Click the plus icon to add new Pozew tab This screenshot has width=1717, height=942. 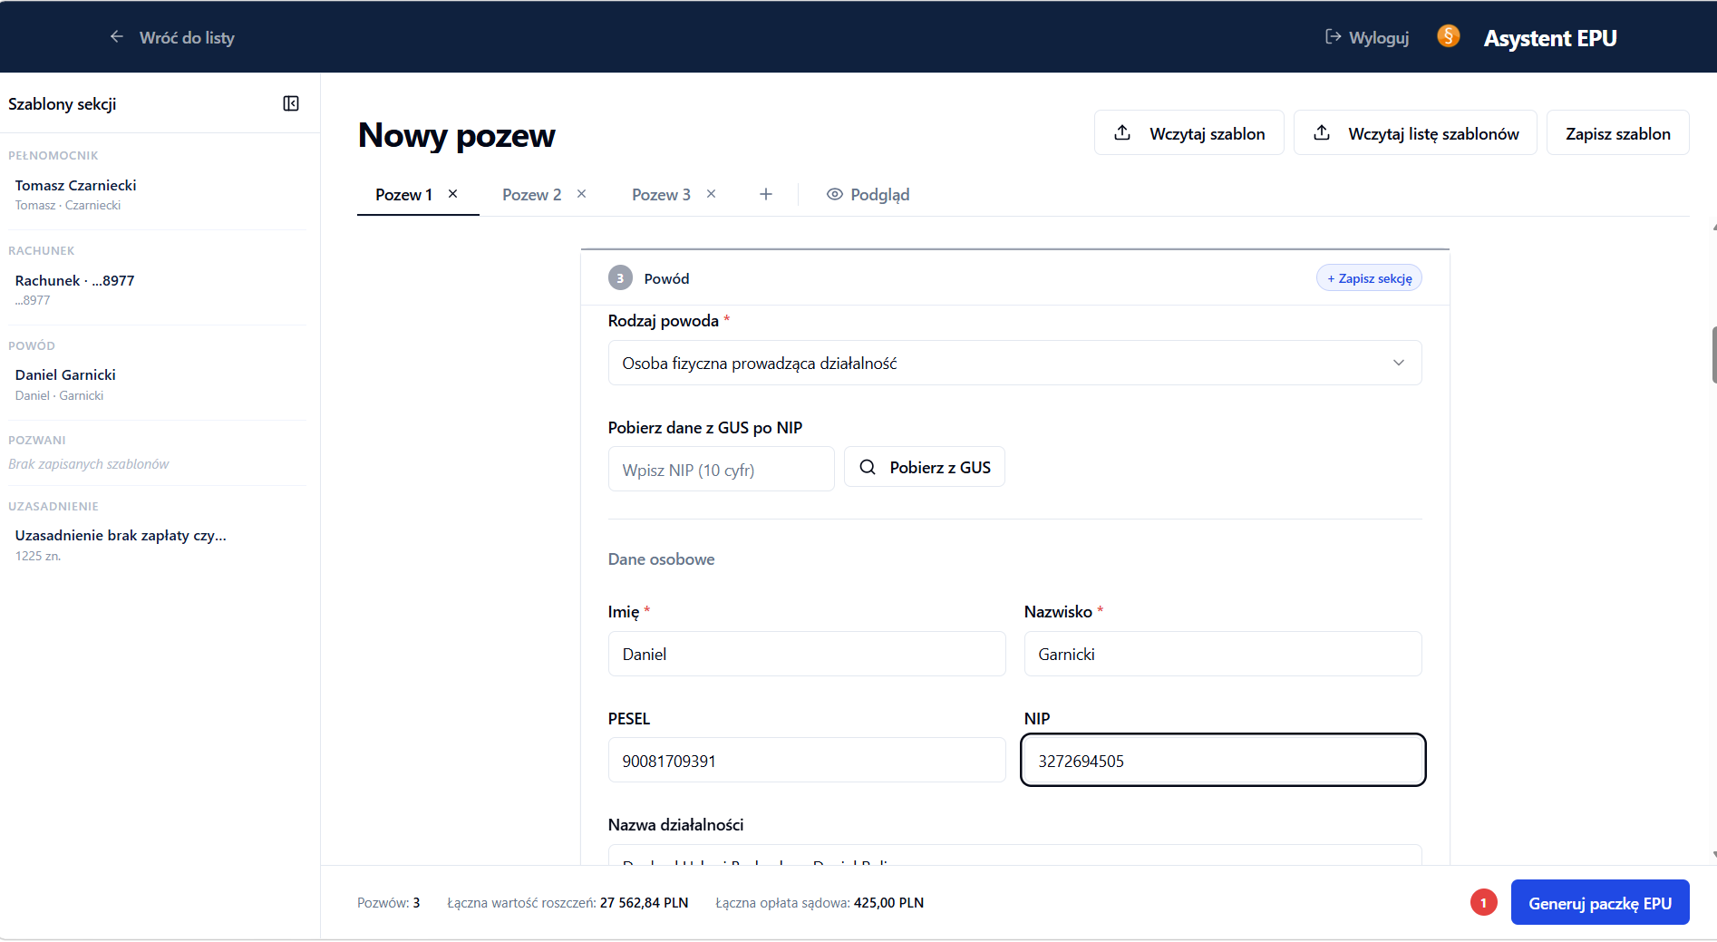click(x=765, y=193)
